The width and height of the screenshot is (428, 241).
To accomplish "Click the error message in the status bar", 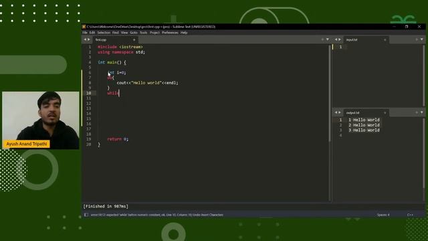I will [157, 215].
